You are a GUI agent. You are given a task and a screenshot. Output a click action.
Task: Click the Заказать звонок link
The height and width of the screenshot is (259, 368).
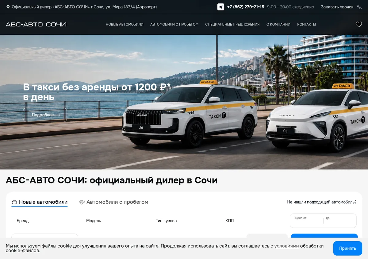[337, 7]
